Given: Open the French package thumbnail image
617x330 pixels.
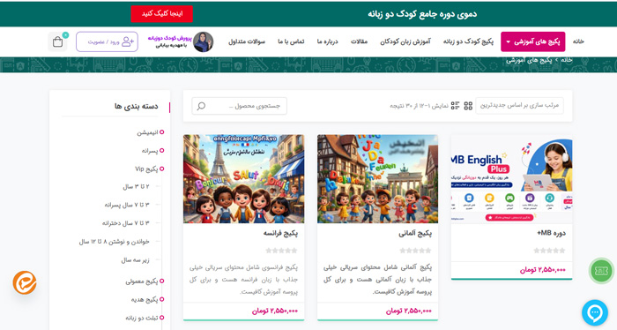Looking at the screenshot, I should pos(243,179).
